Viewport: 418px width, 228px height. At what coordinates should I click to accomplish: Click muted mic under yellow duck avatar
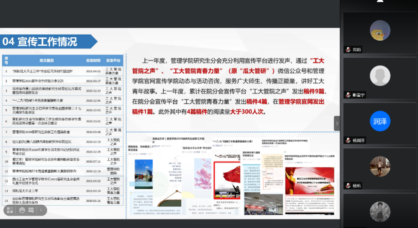(x=348, y=49)
